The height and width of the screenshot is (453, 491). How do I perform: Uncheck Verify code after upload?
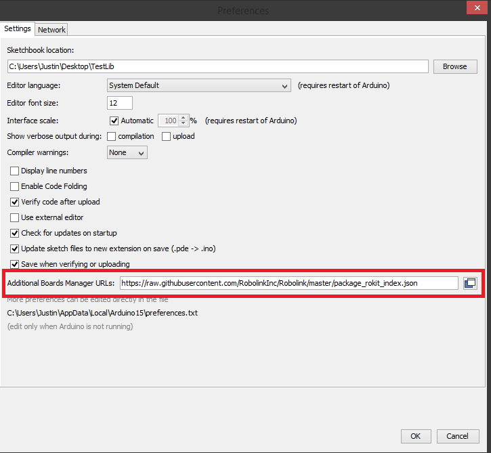15,202
